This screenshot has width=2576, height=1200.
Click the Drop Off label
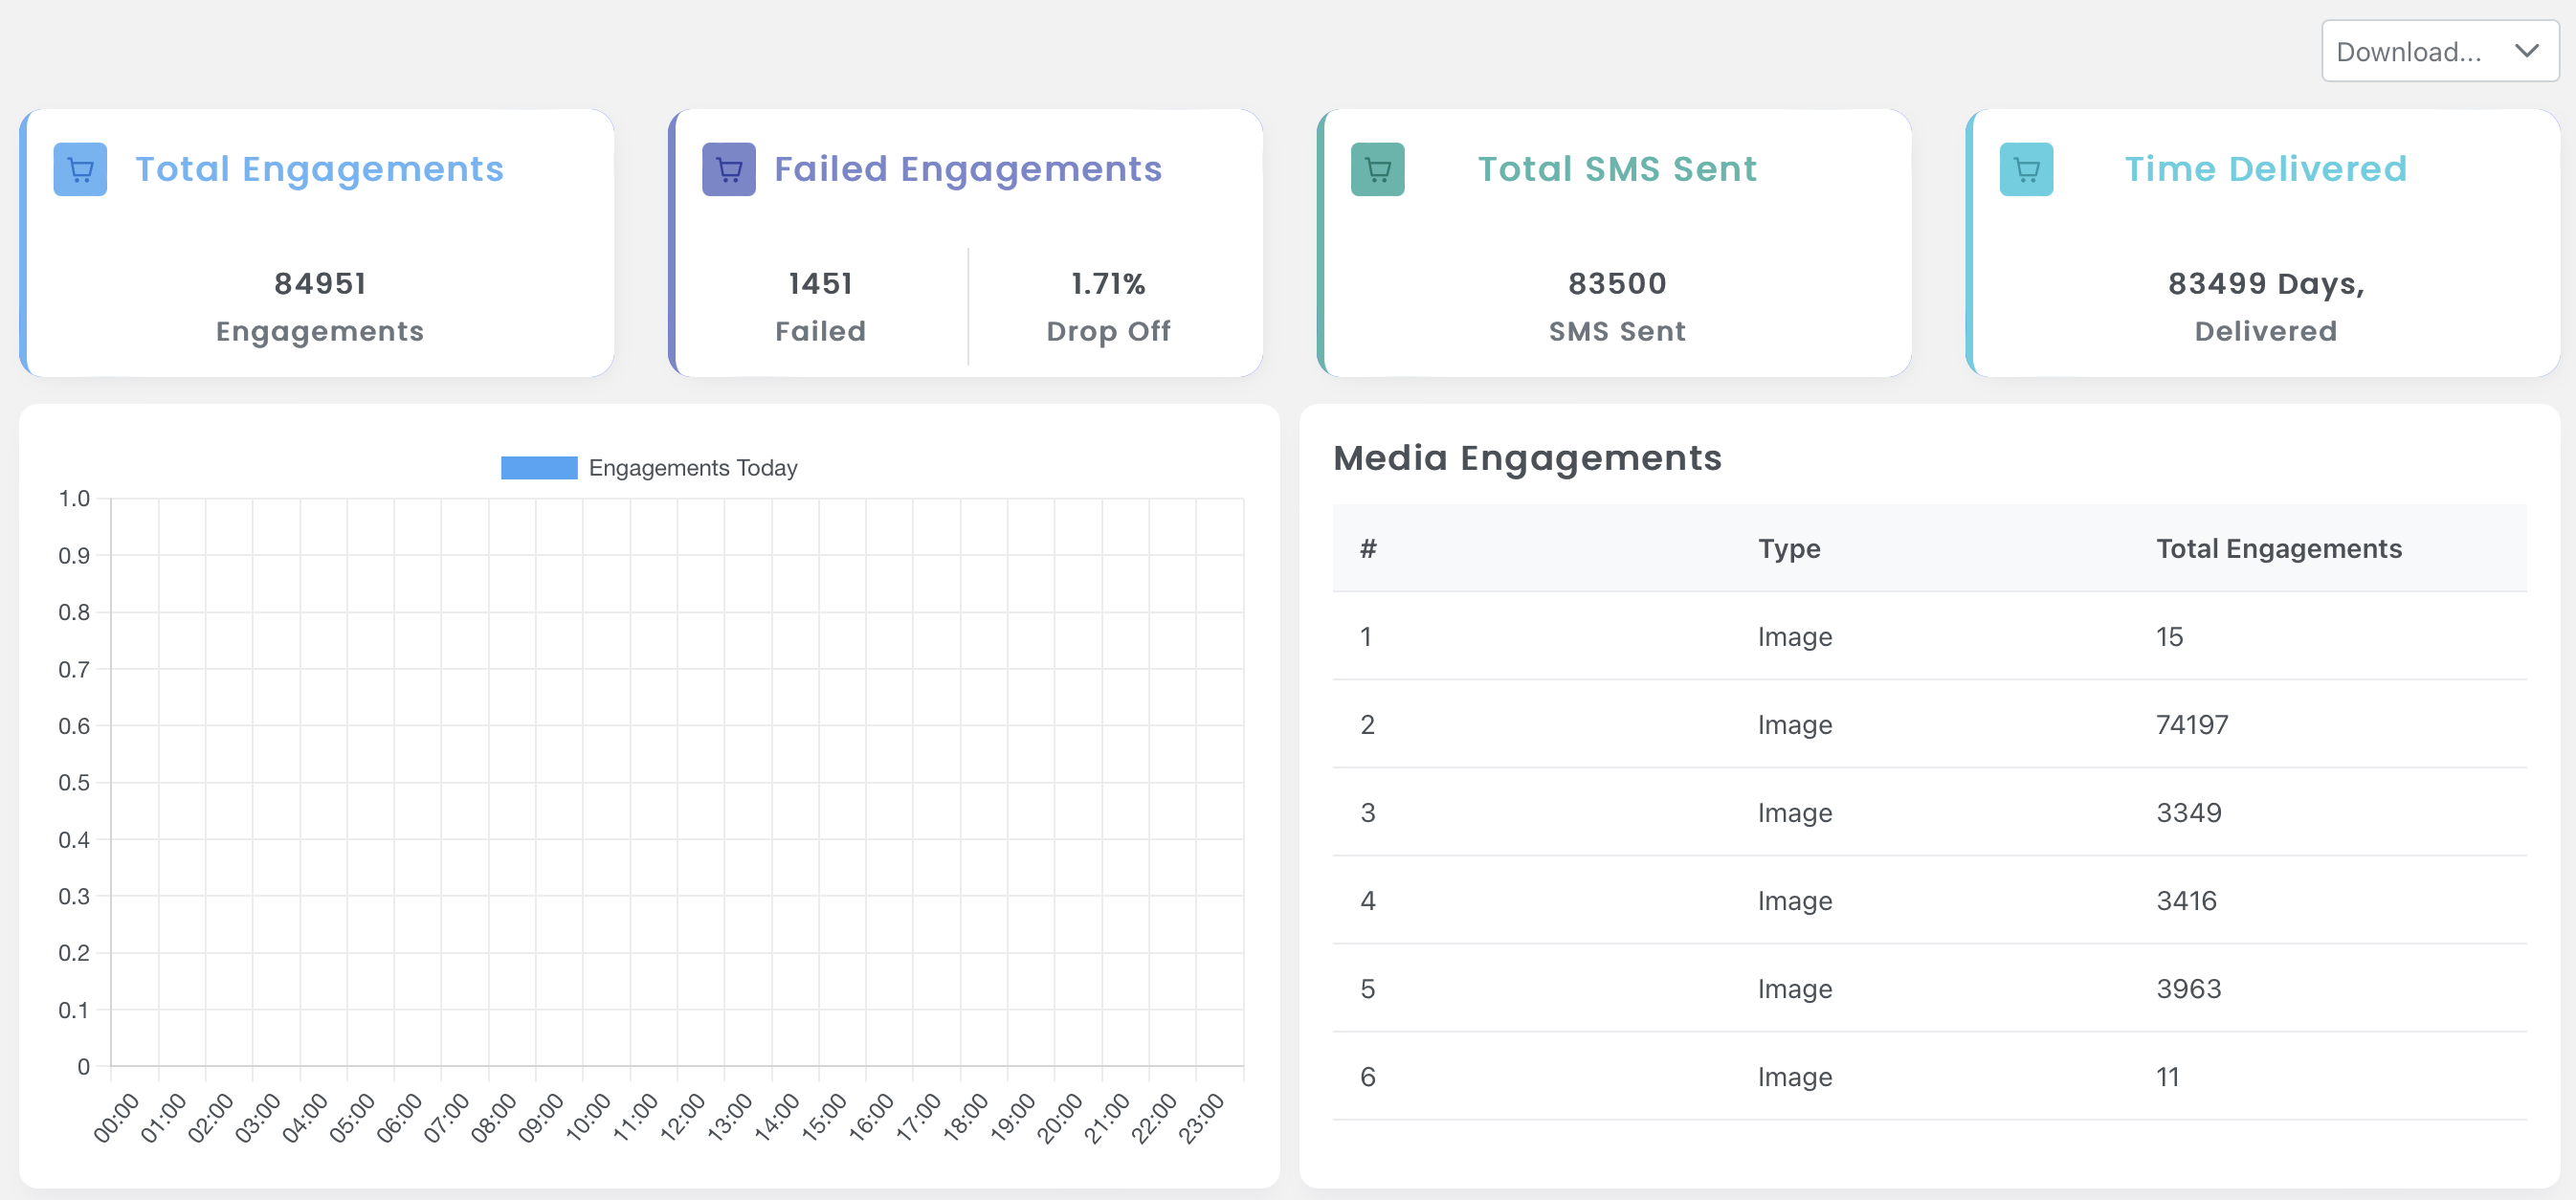(1108, 331)
